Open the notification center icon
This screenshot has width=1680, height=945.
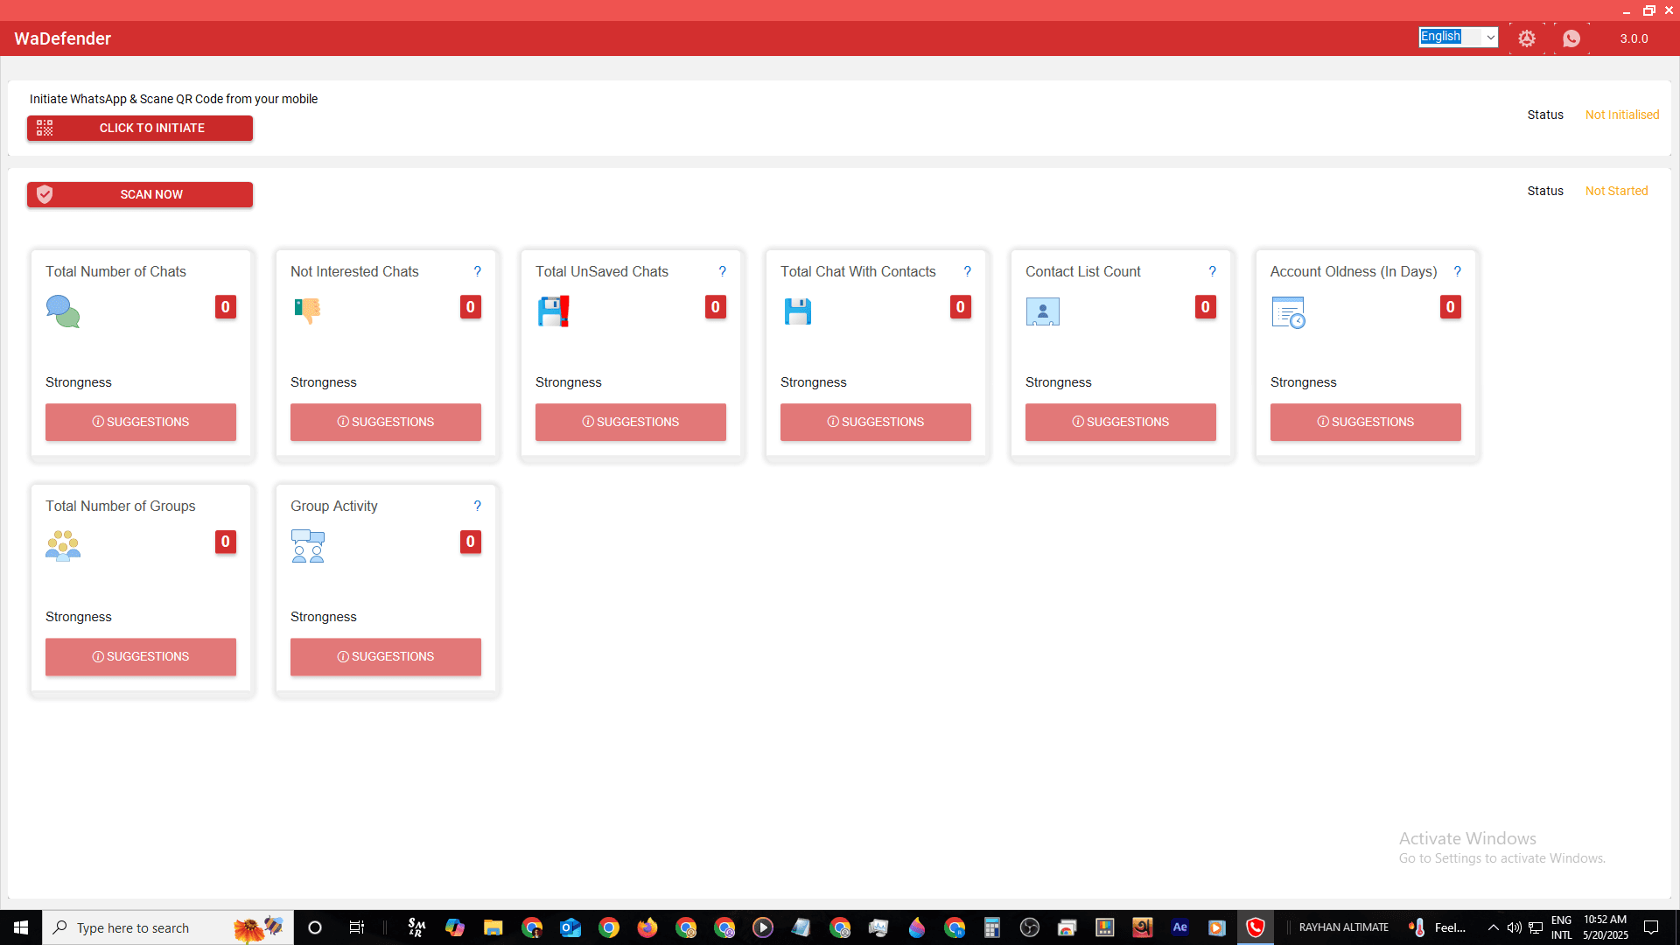[x=1651, y=927]
